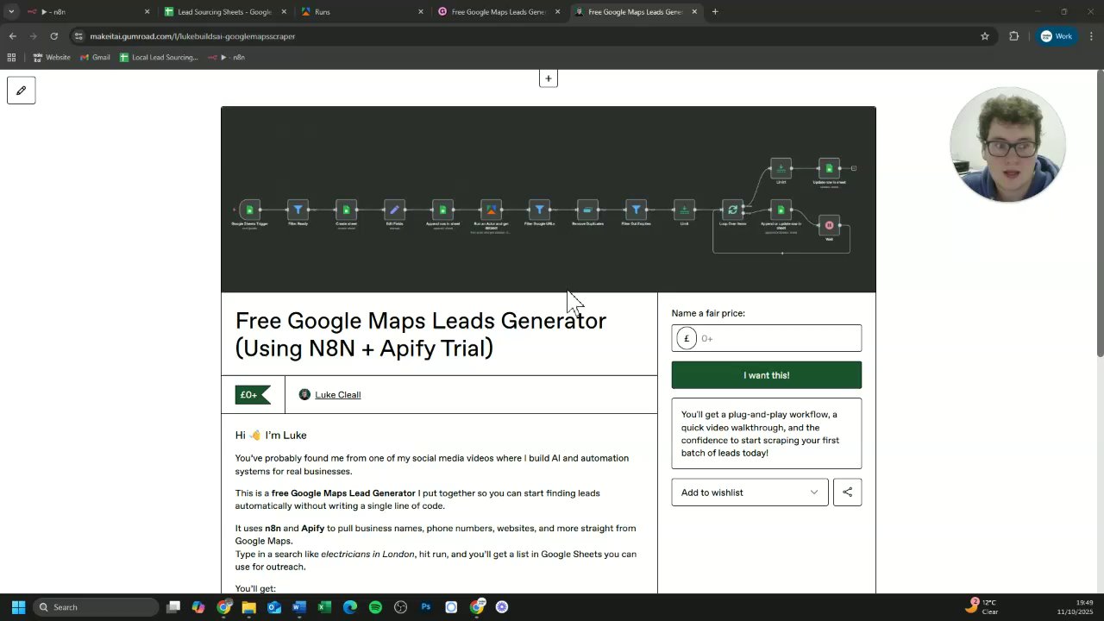Open OBS Studio from the taskbar

(400, 607)
